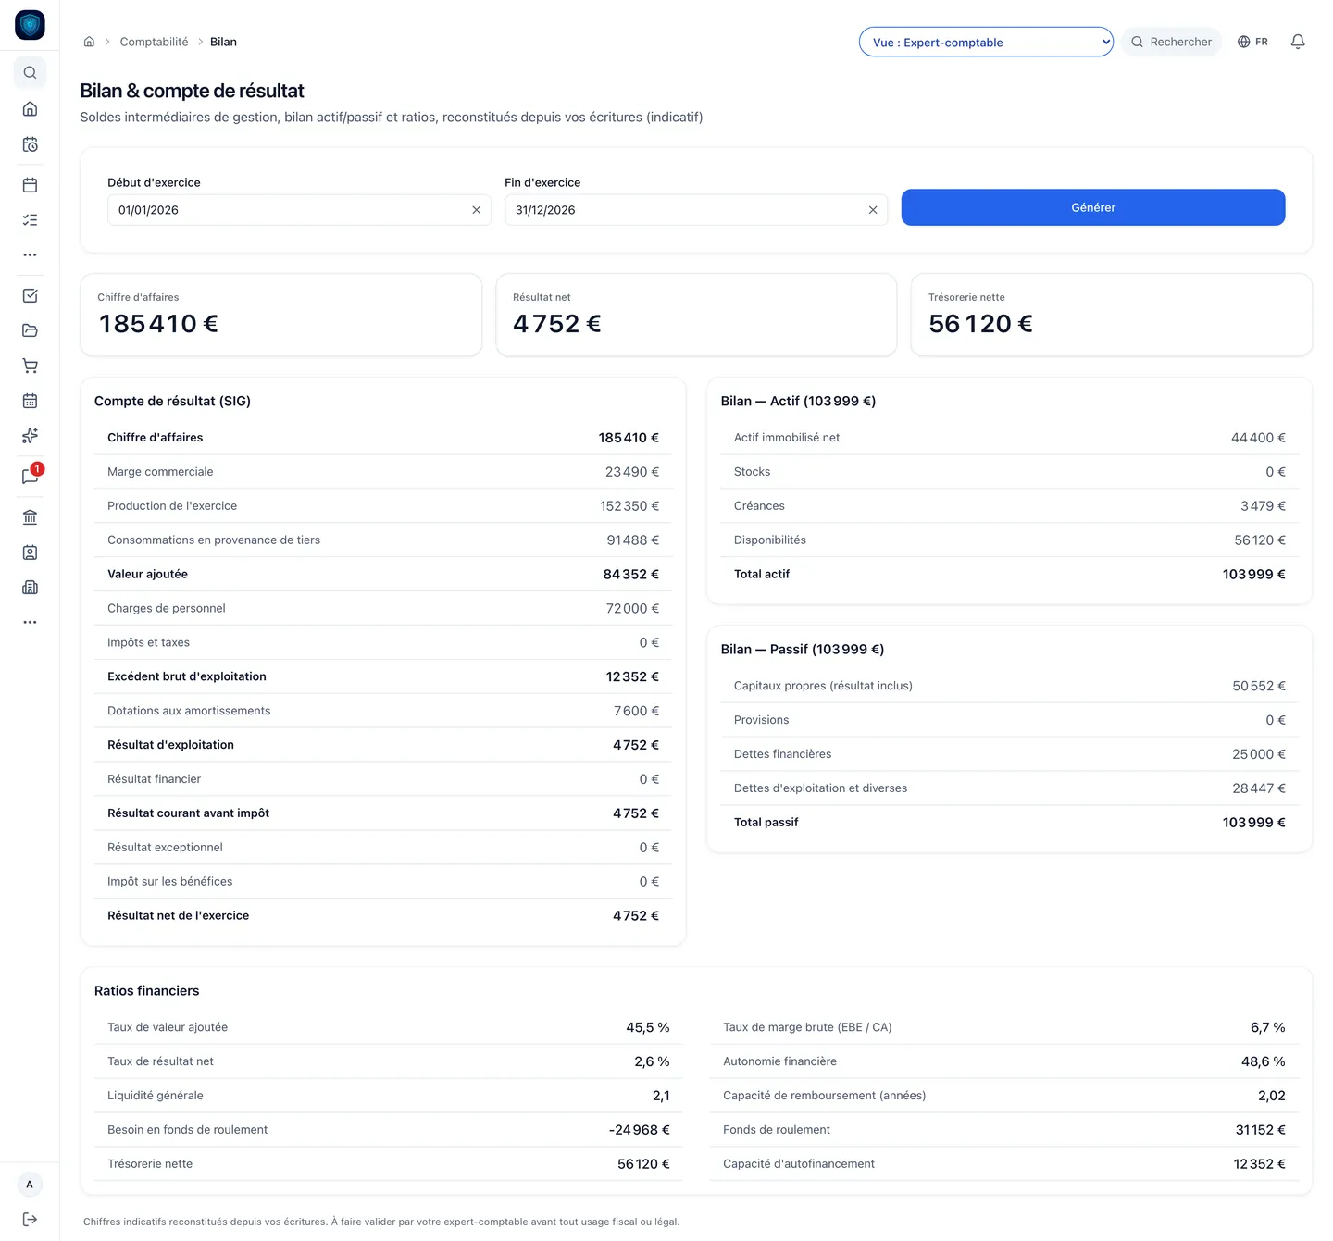Image resolution: width=1333 pixels, height=1241 pixels.
Task: Open the user avatar 'A'
Action: pos(30,1185)
